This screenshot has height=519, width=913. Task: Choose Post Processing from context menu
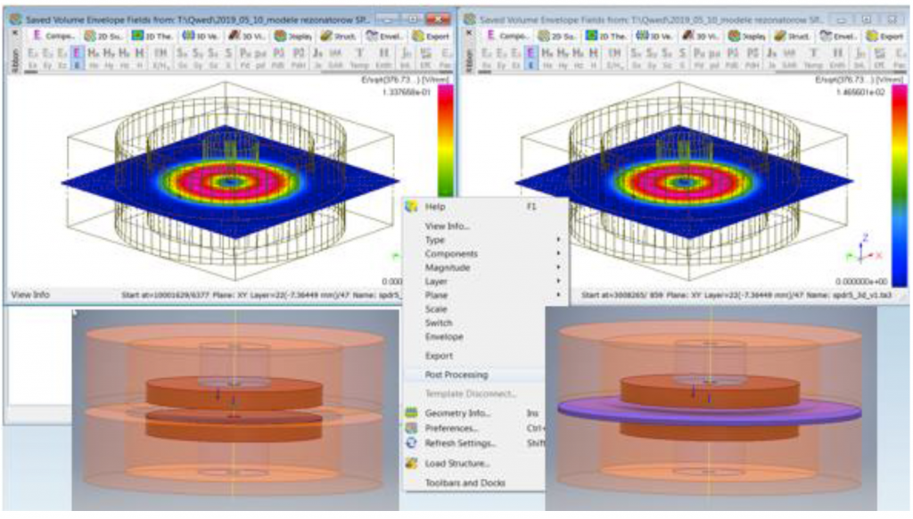[456, 375]
